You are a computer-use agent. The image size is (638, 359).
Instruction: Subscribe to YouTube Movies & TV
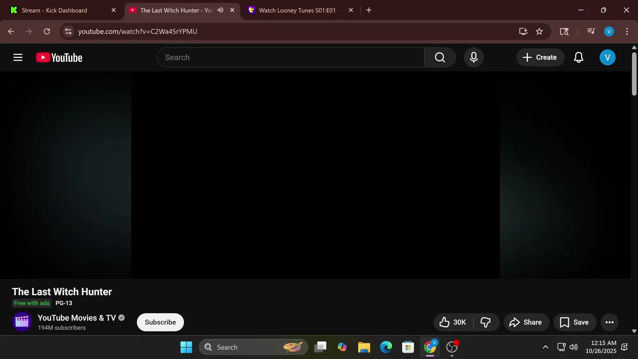tap(160, 322)
